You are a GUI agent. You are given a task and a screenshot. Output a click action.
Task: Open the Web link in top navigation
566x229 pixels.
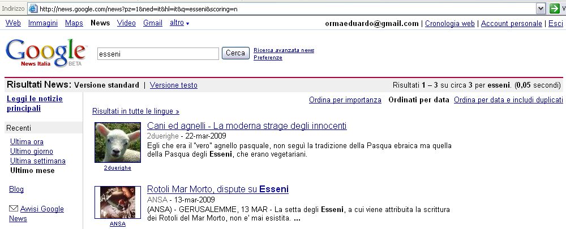coord(14,23)
